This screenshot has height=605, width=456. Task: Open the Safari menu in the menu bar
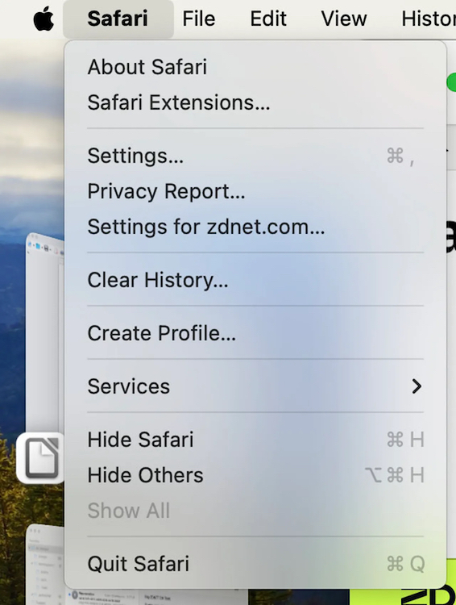pos(118,19)
